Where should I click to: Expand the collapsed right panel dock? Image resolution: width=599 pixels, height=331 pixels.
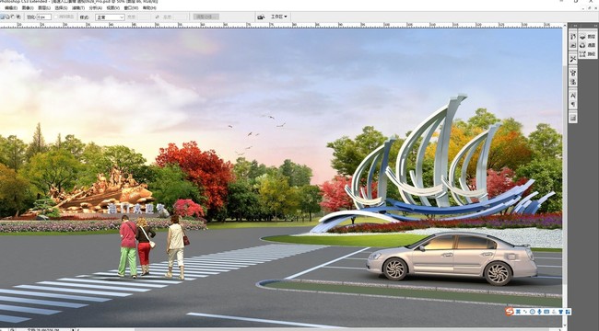tap(596, 26)
